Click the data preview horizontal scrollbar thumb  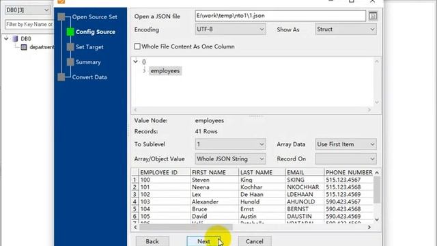(x=186, y=228)
